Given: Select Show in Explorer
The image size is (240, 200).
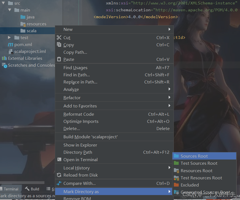Looking at the screenshot, I should coord(114,145).
